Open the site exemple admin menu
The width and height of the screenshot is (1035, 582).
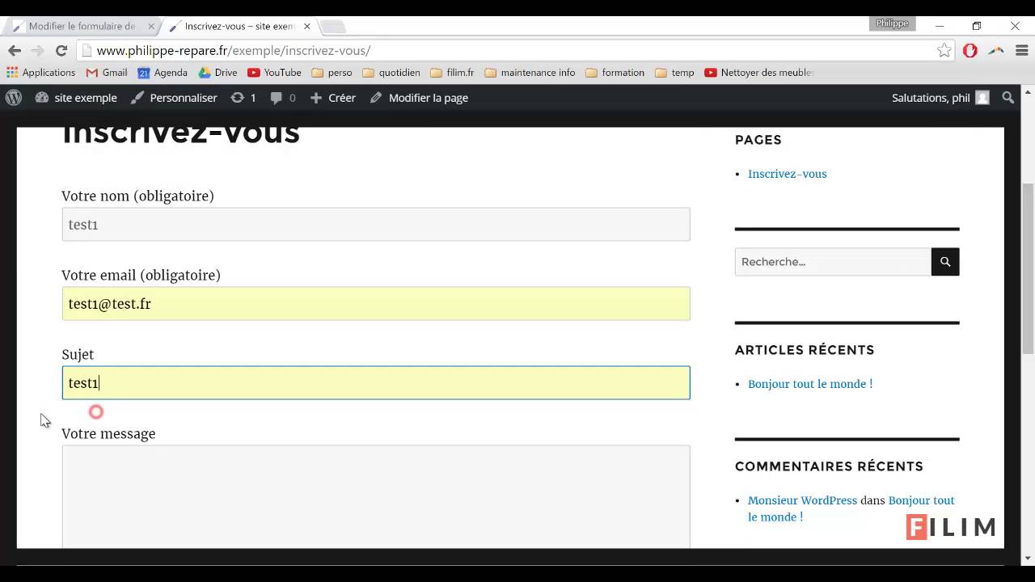[x=76, y=98]
